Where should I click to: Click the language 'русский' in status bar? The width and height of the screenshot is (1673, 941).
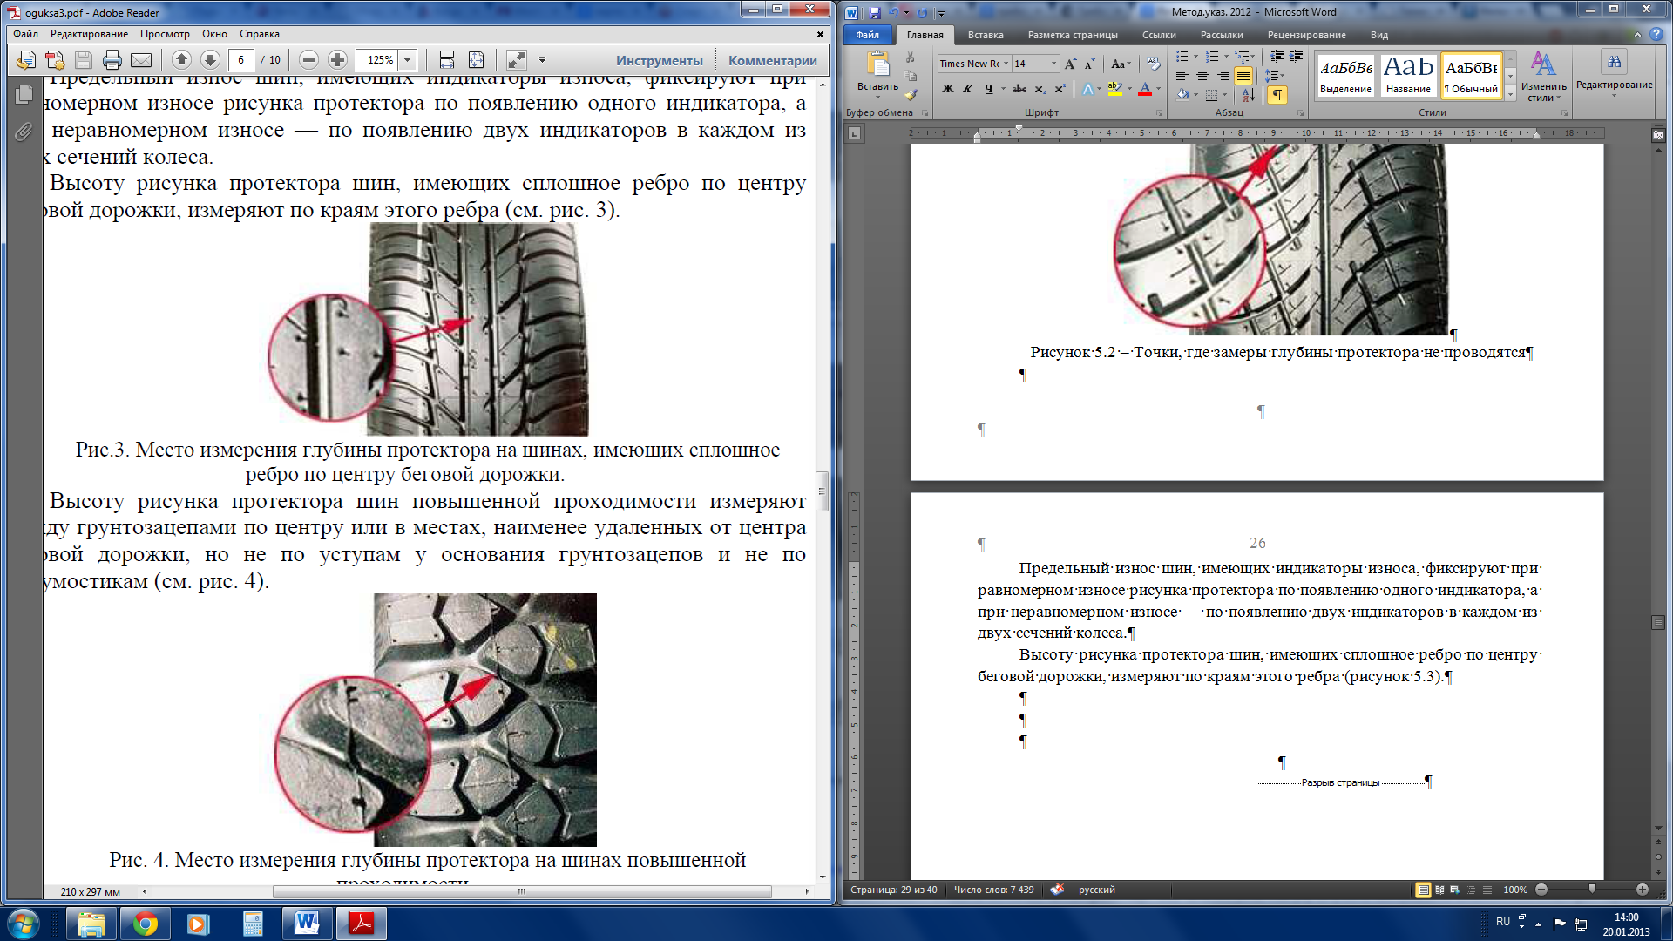(1096, 890)
